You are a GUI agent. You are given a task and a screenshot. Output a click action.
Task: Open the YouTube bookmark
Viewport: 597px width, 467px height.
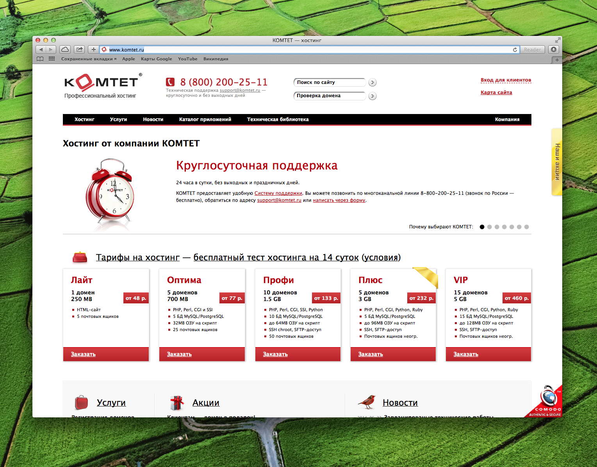click(x=188, y=59)
